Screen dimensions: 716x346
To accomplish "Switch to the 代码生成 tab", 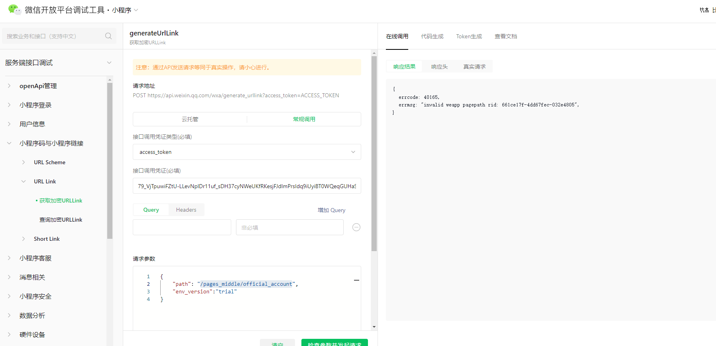I will click(x=432, y=36).
